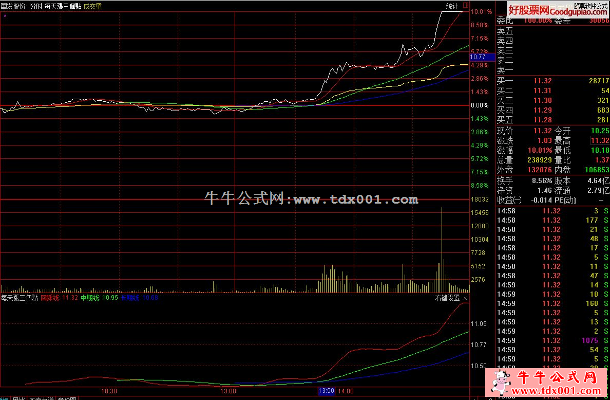Click the blue 10.77 price cursor label

(x=482, y=57)
